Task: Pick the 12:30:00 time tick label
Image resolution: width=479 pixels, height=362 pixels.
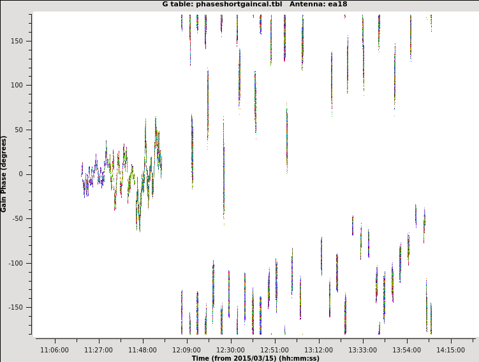Action: tap(230, 350)
